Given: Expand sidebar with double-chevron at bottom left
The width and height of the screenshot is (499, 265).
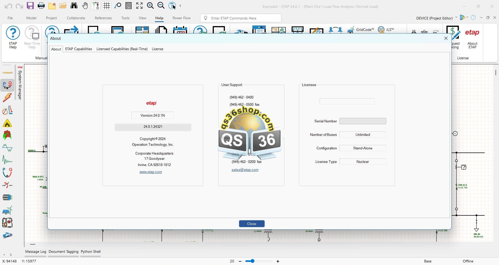Looking at the screenshot, I should (11, 255).
